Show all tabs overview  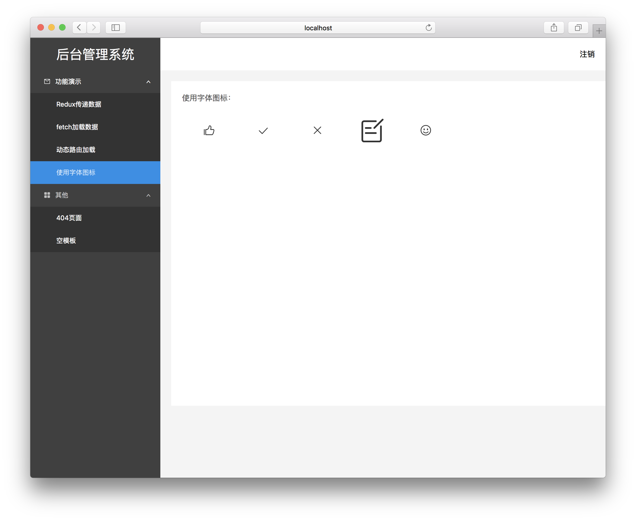(x=578, y=28)
